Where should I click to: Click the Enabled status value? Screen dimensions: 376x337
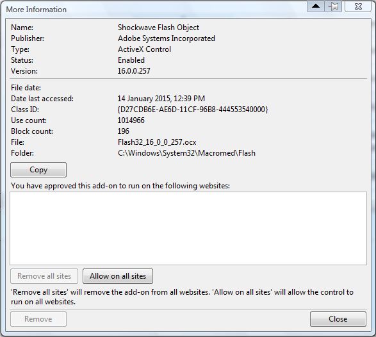click(131, 60)
